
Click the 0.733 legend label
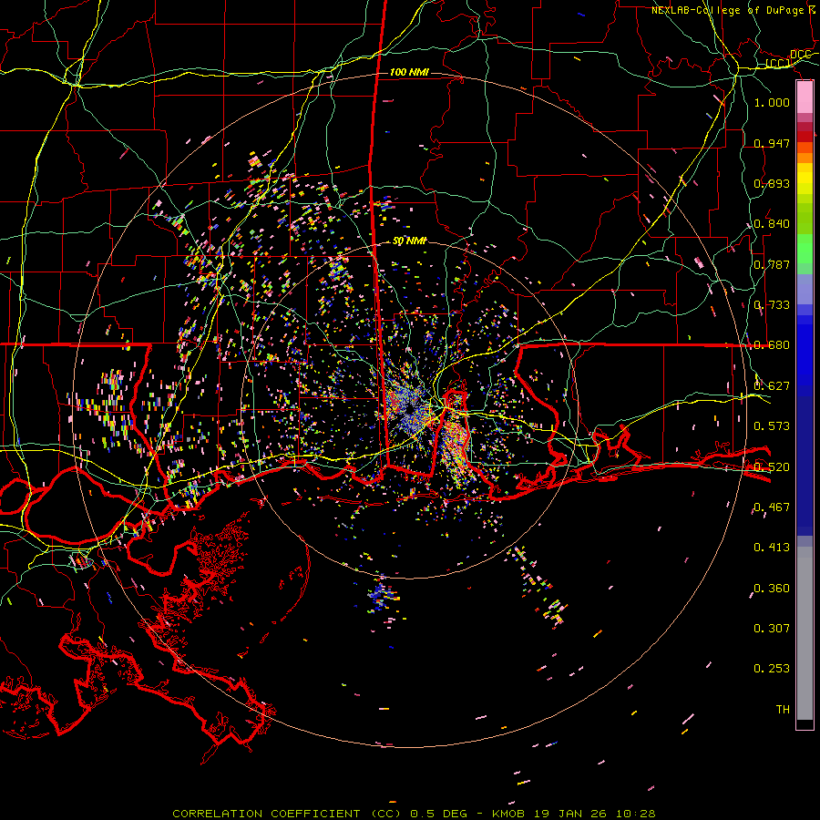(x=772, y=305)
